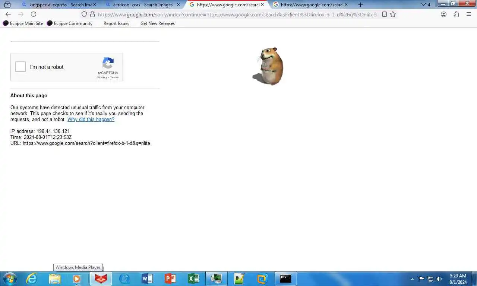Open the Firefox application hamburger menu
The width and height of the screenshot is (477, 286).
[469, 15]
